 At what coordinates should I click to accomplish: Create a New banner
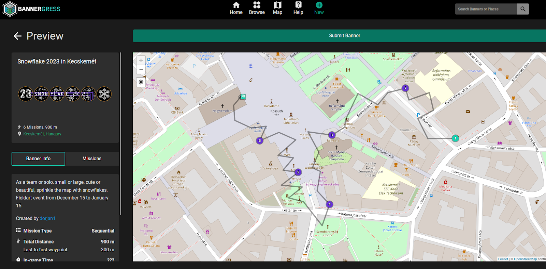[319, 9]
